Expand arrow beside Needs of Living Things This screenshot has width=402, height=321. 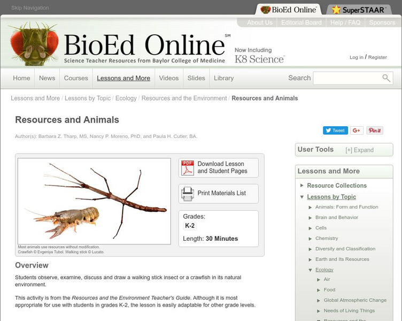[x=319, y=311]
